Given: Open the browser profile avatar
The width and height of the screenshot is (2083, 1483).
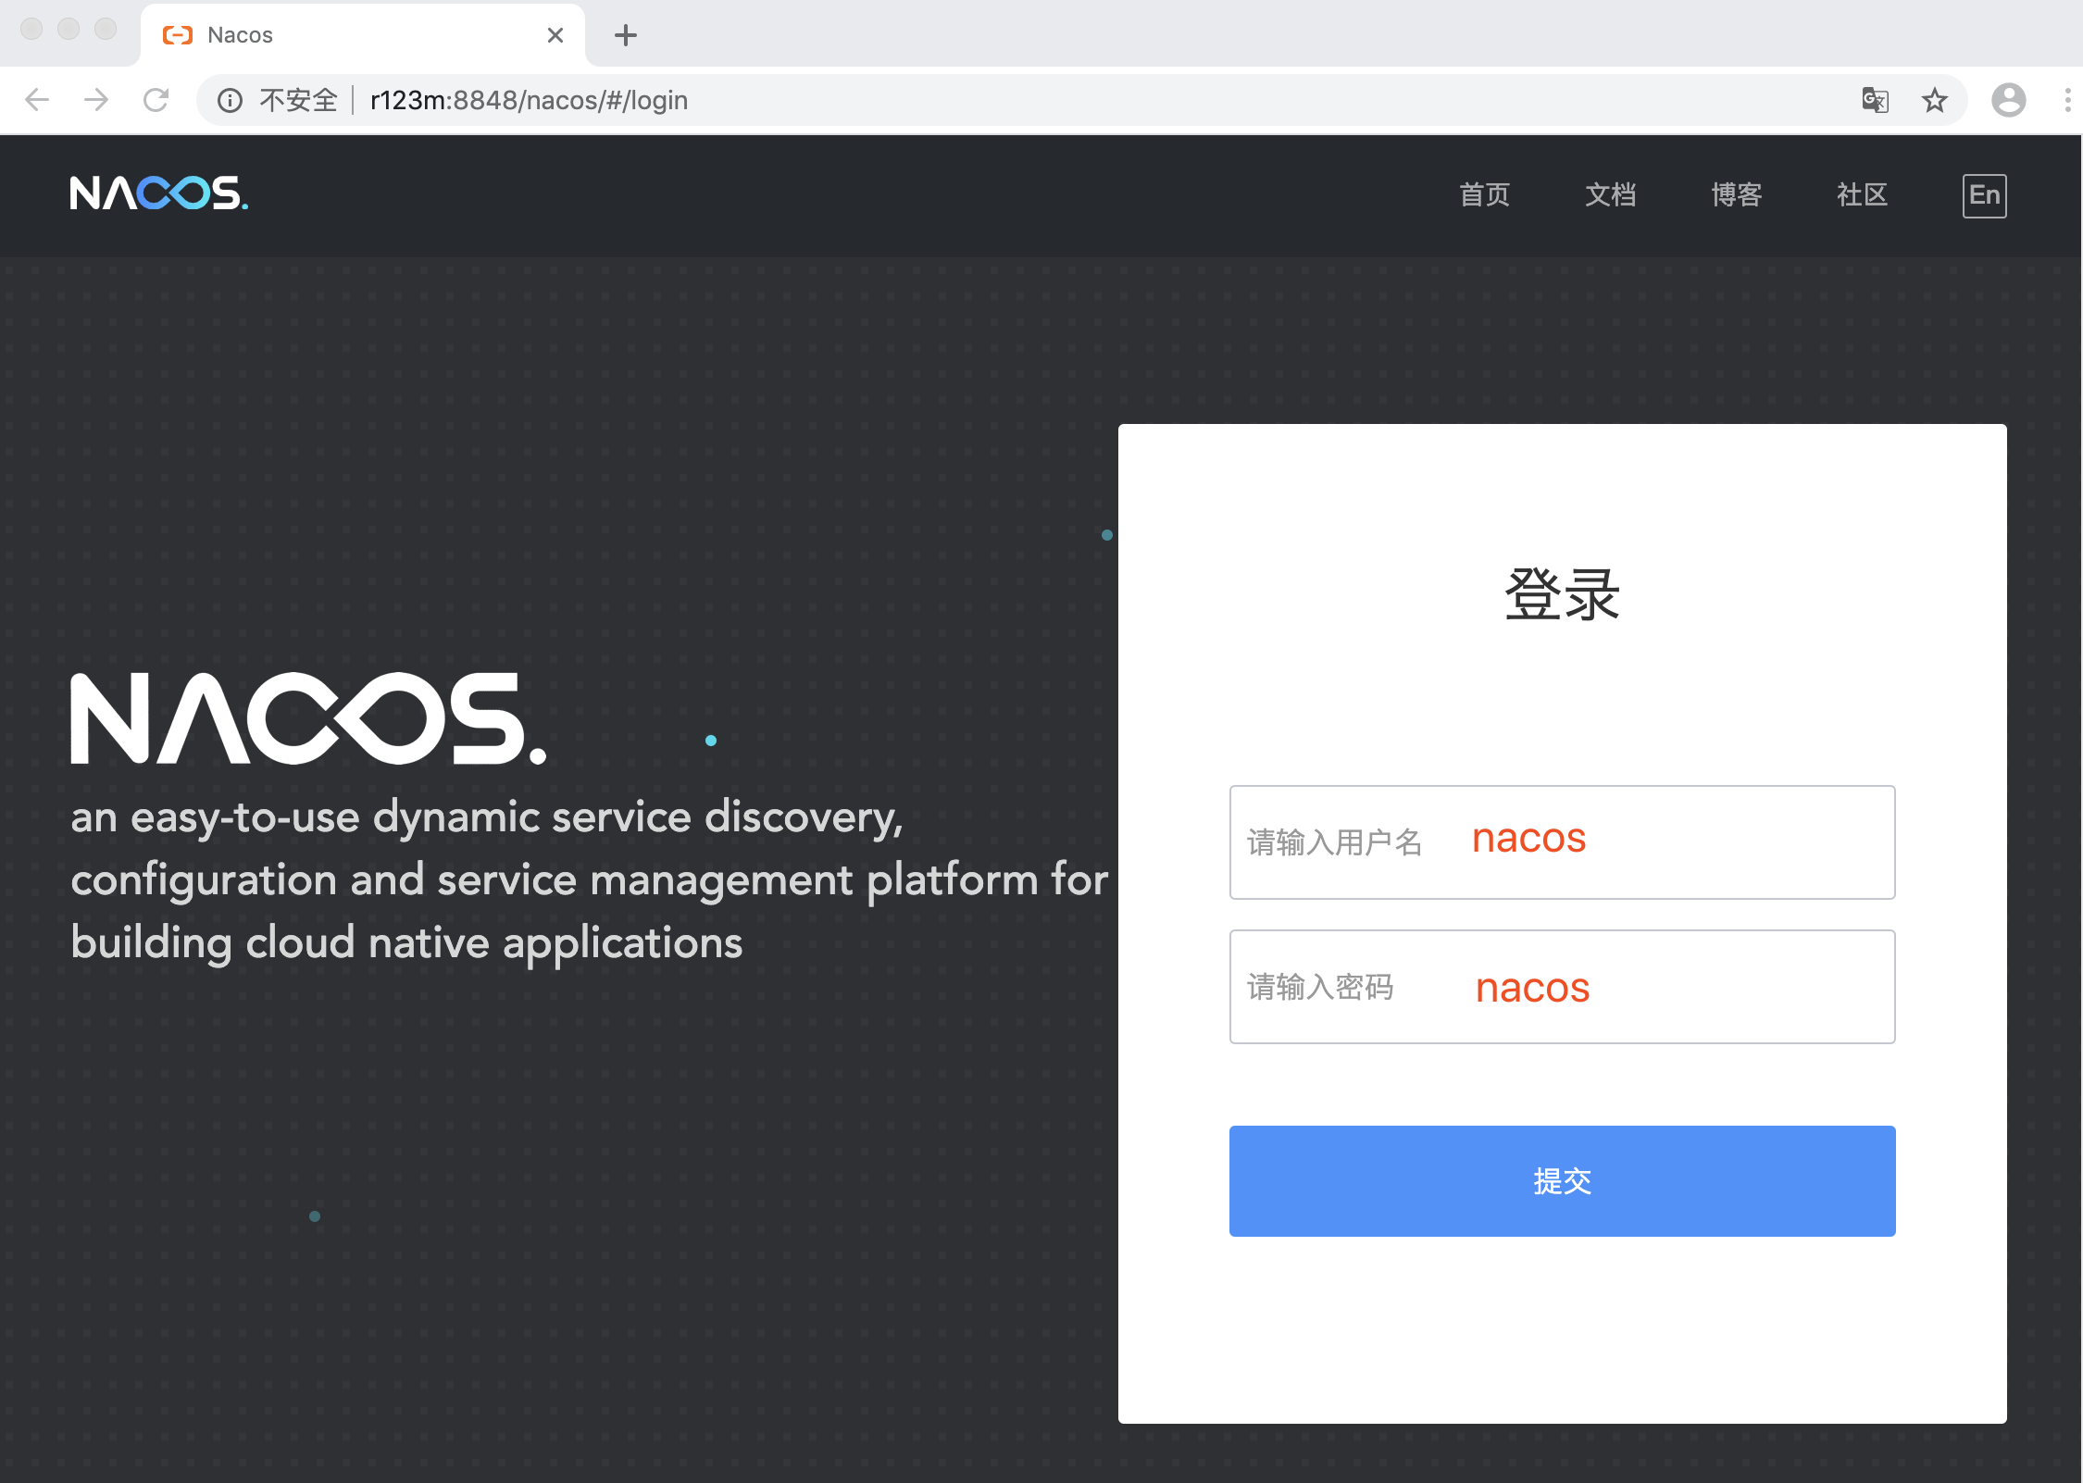Looking at the screenshot, I should (x=2007, y=99).
